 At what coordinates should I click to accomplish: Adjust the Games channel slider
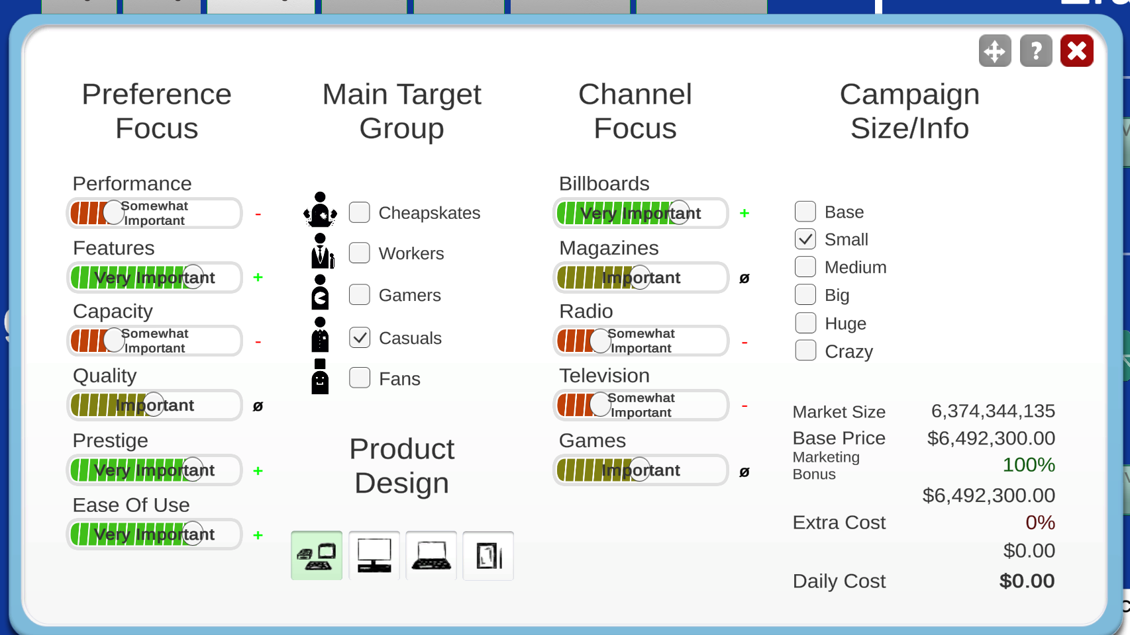pyautogui.click(x=641, y=470)
